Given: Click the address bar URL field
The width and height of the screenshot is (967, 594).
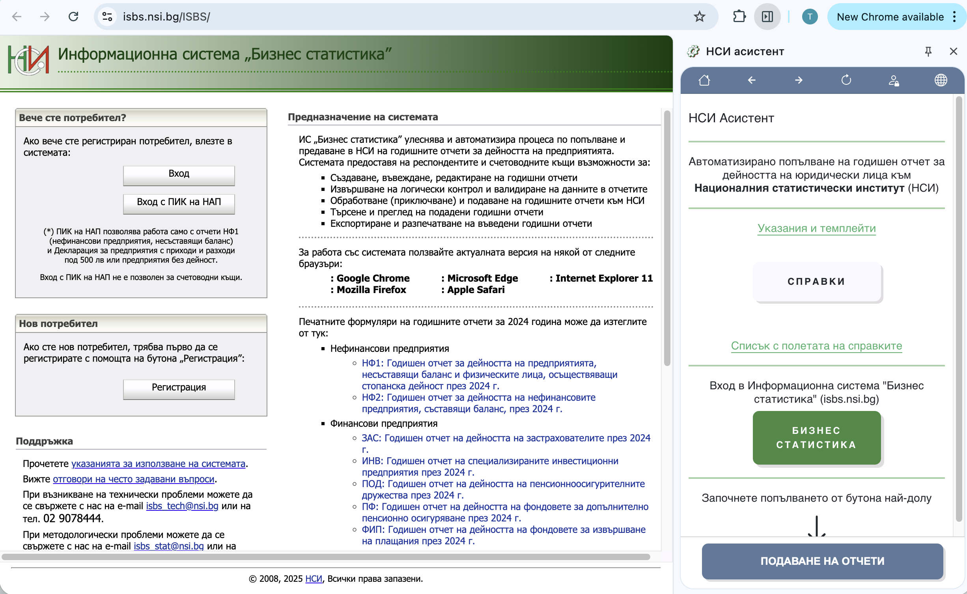Looking at the screenshot, I should (394, 17).
